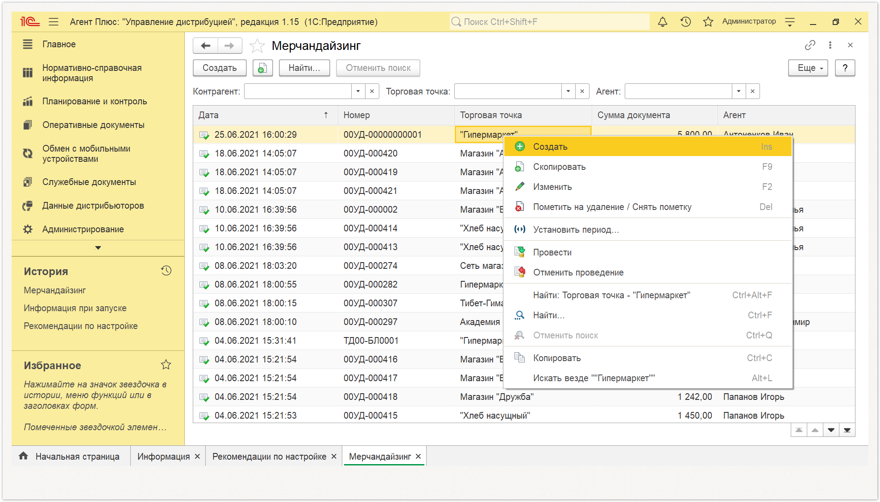880x502 pixels.
Task: Click the Создать toolbar button
Action: (x=220, y=68)
